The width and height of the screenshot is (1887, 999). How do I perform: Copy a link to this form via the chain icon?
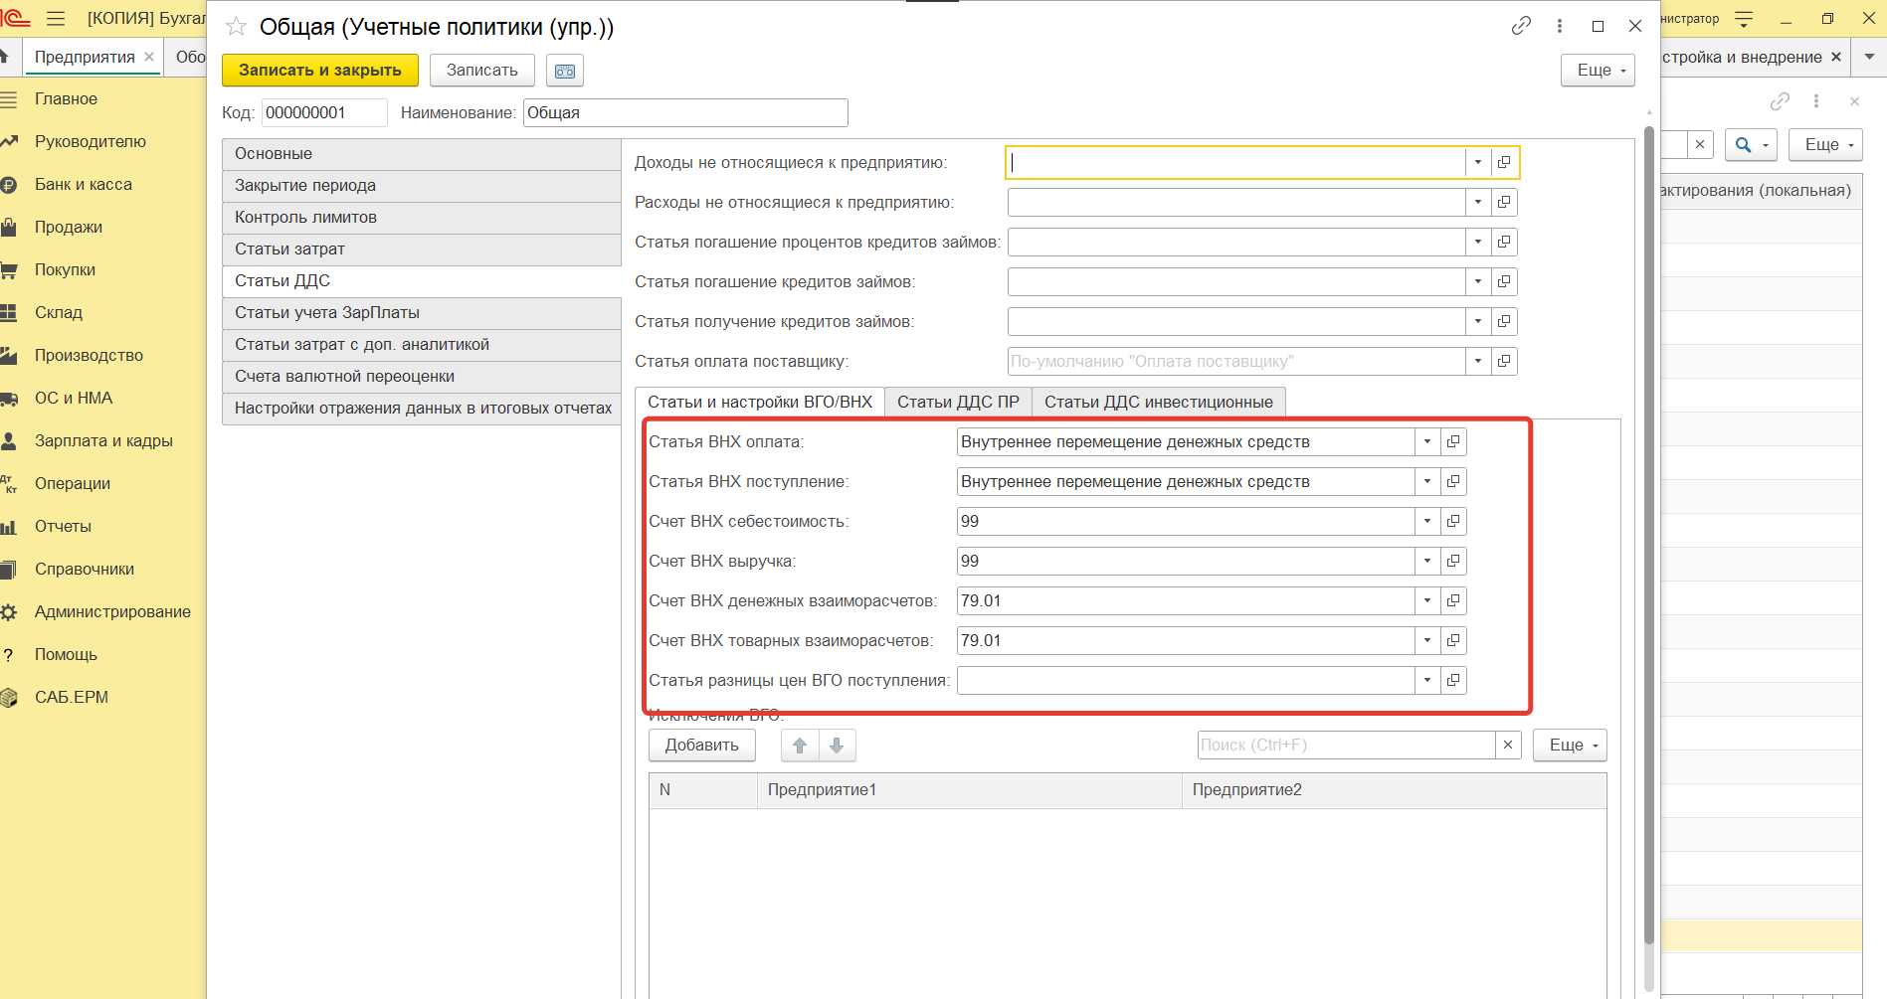point(1521,27)
